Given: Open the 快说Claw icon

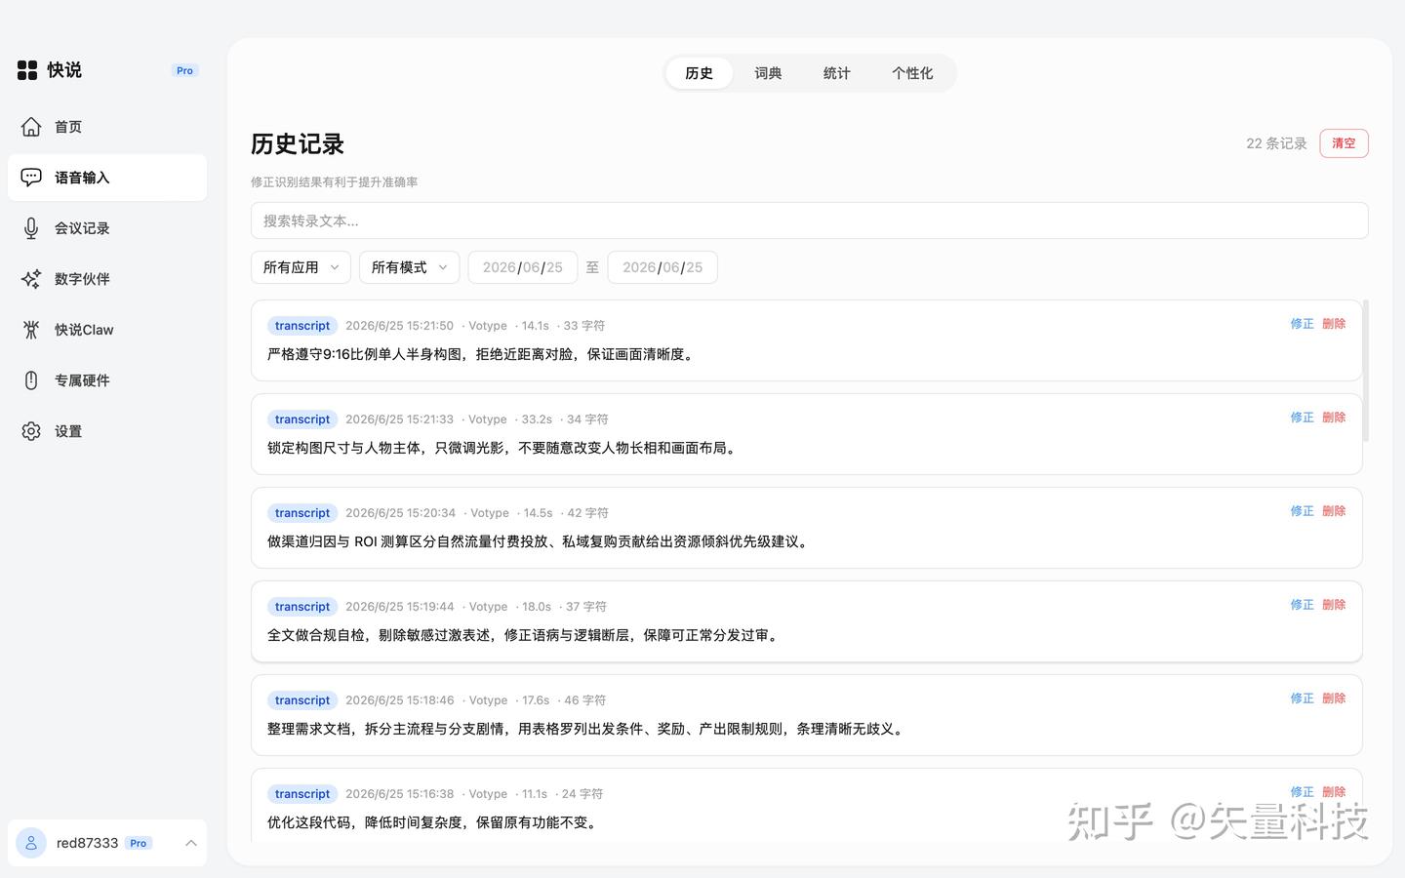Looking at the screenshot, I should [31, 330].
